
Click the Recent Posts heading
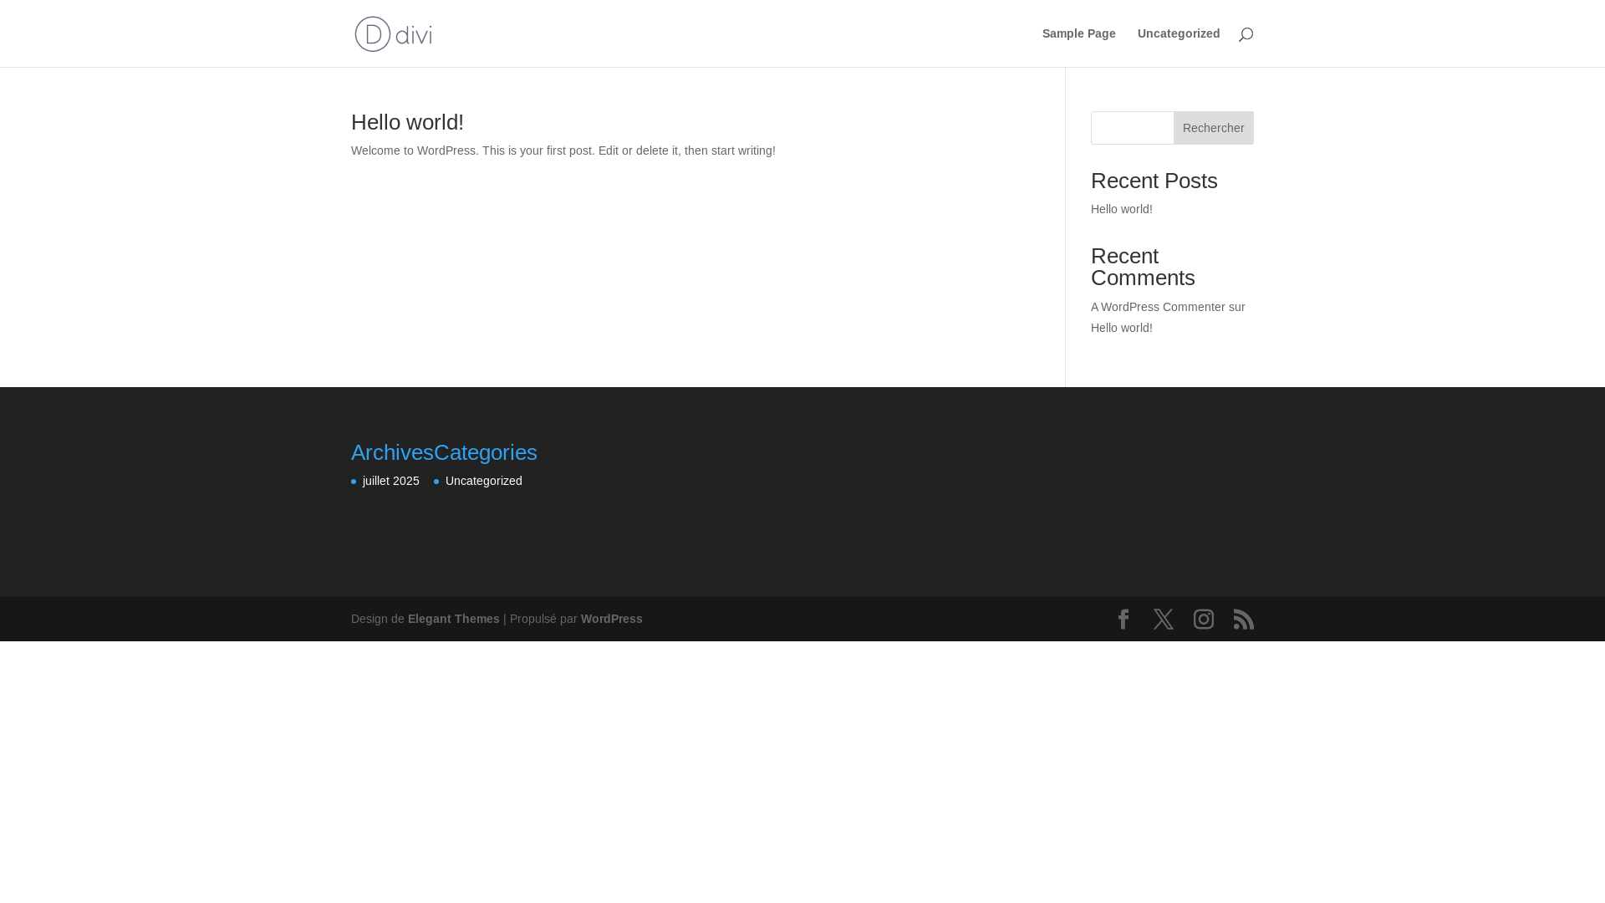coord(1154,181)
